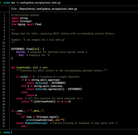This screenshot has height=135, width=138.
Task: Click the hex value 0x1CCD6
Action: tap(21, 52)
